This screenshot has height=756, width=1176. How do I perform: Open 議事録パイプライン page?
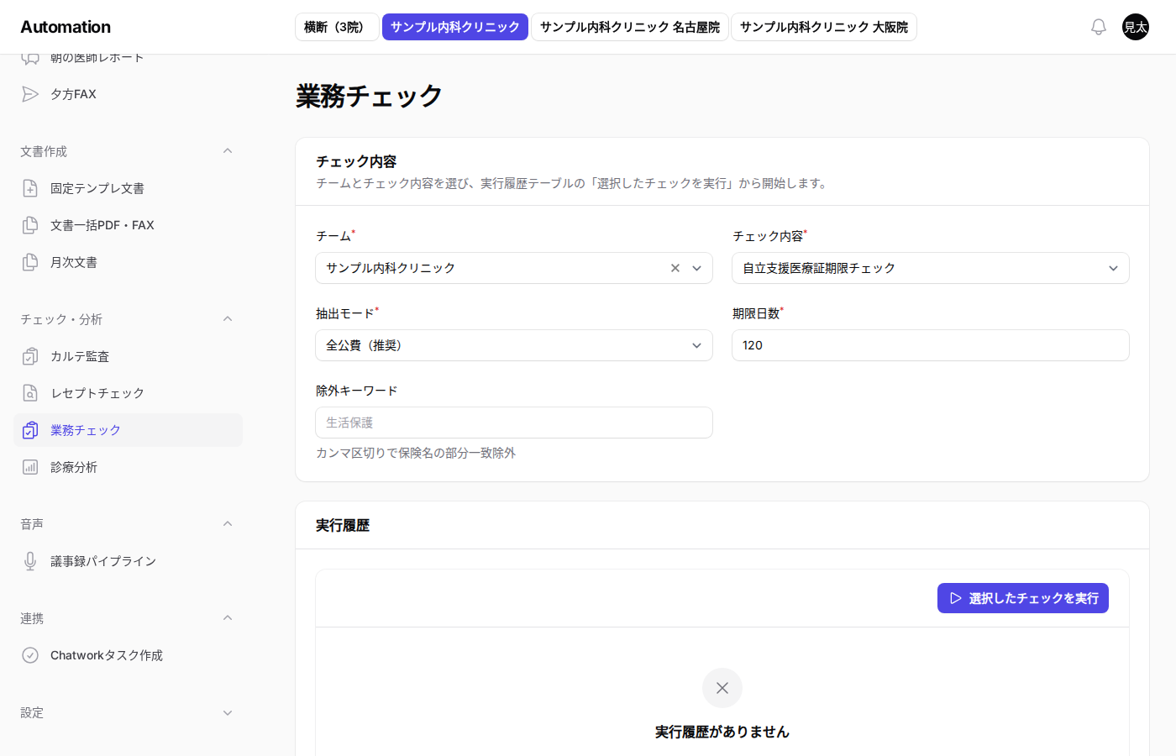click(128, 561)
